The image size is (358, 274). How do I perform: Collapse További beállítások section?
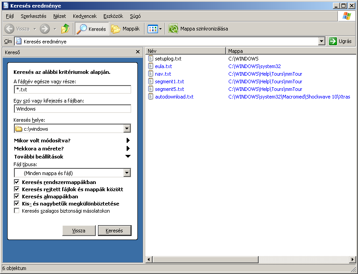tap(128, 156)
